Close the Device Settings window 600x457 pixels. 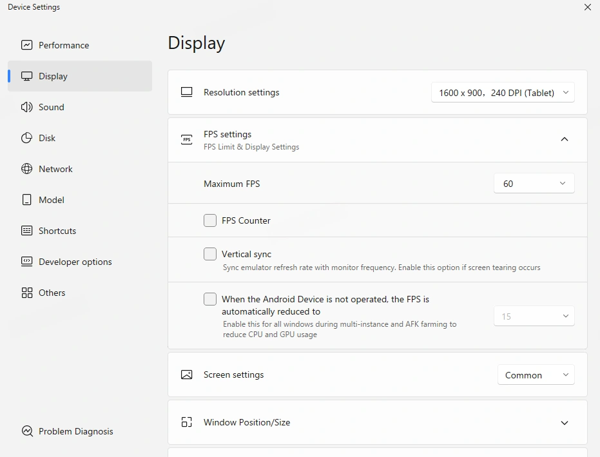(x=588, y=7)
